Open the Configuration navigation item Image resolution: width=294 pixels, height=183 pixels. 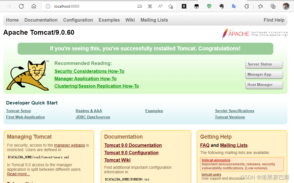click(78, 20)
